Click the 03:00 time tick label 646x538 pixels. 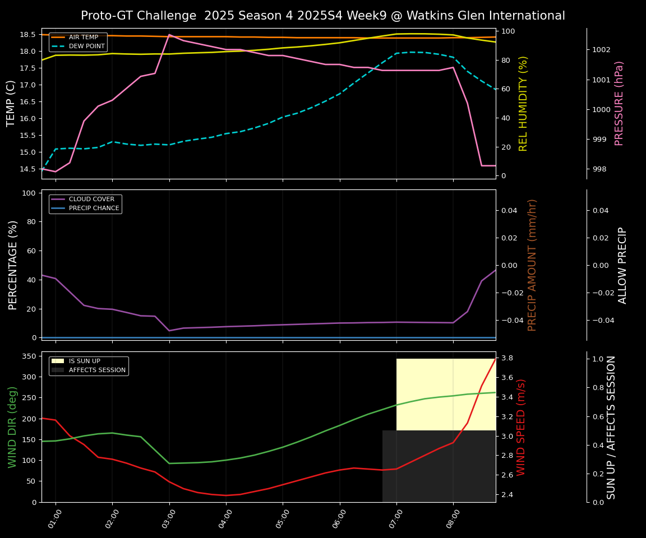click(x=168, y=520)
